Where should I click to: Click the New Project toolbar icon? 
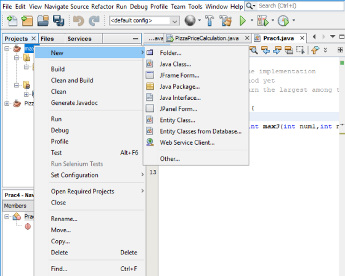(x=27, y=21)
